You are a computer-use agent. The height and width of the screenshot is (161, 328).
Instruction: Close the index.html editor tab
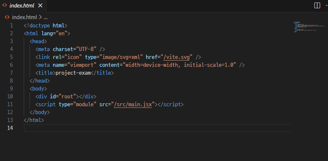point(40,6)
